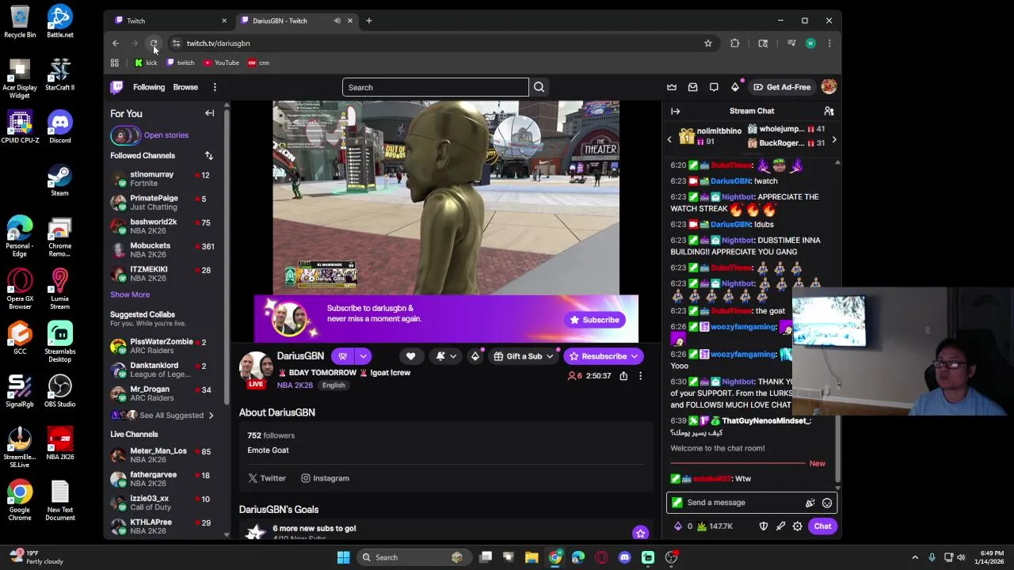This screenshot has height=570, width=1014.
Task: Show the previous gift leaderboard entries
Action: coord(669,140)
